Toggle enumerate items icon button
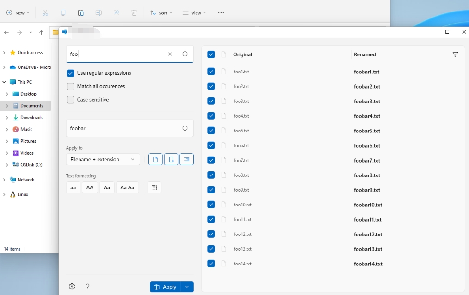This screenshot has width=469, height=295. tap(154, 187)
